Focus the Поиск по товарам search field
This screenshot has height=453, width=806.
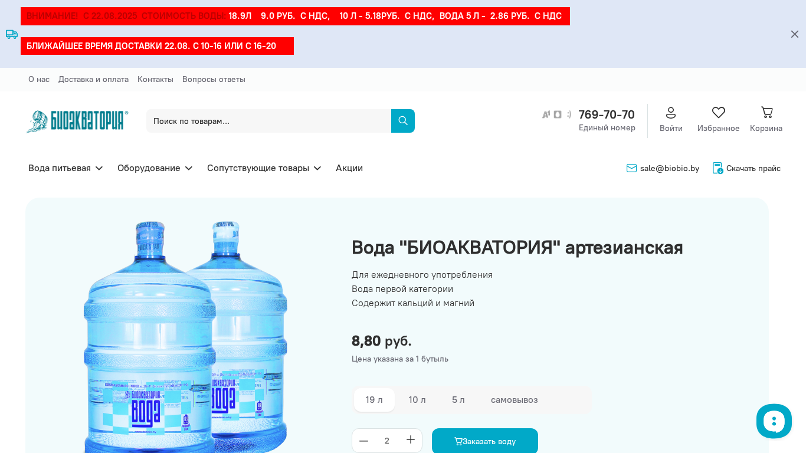coord(268,121)
